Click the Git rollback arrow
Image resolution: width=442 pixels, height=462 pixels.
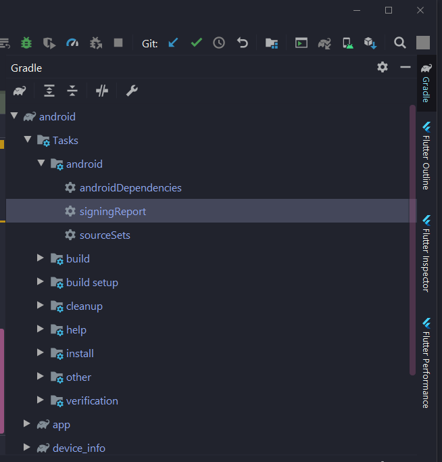coord(242,43)
